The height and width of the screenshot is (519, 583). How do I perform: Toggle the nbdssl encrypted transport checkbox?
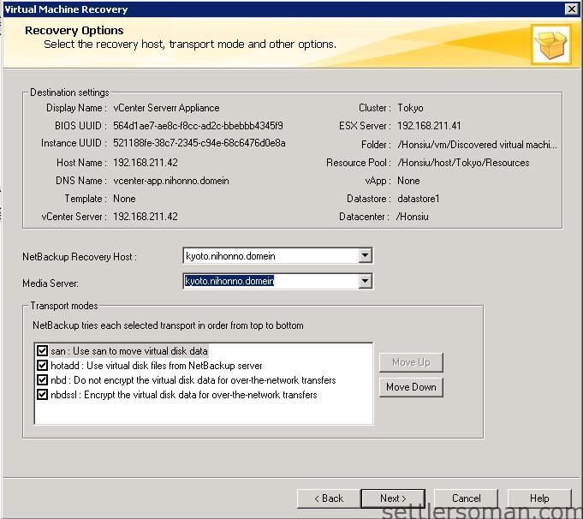42,395
